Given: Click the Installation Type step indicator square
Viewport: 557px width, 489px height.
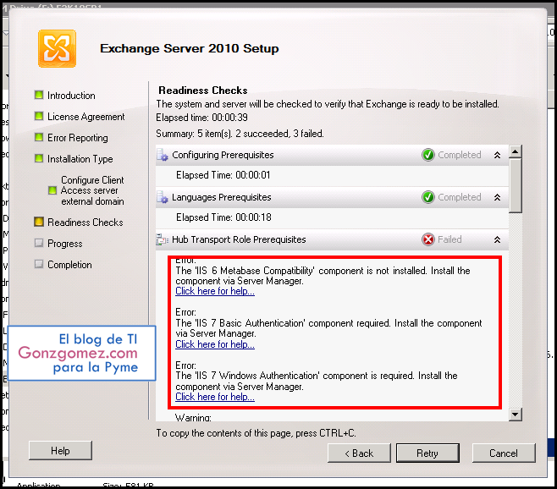Looking at the screenshot, I should (39, 158).
